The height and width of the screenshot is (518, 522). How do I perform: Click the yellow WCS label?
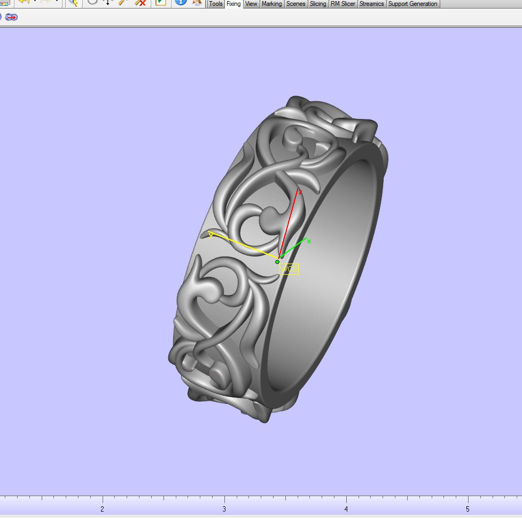(289, 269)
